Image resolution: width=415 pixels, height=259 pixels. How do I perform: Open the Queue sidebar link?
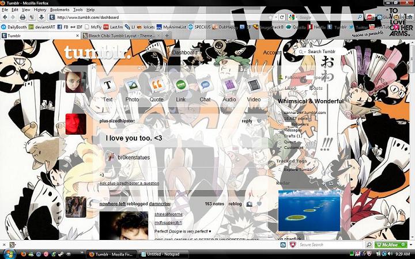pos(290,142)
